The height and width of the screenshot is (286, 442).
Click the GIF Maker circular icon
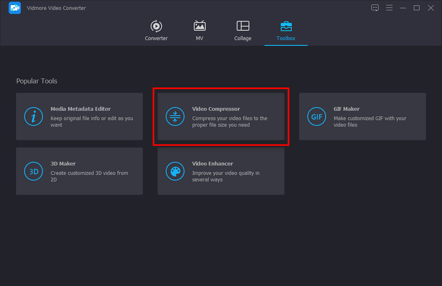(x=317, y=117)
